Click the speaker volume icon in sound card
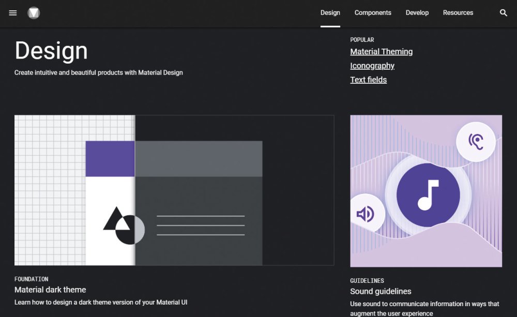 [366, 214]
